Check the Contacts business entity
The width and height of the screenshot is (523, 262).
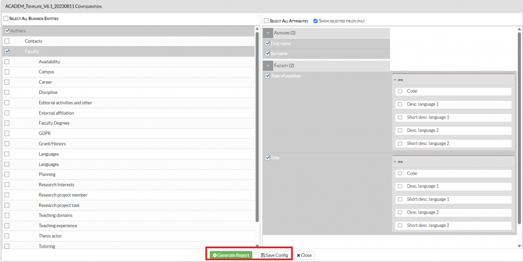(7, 41)
